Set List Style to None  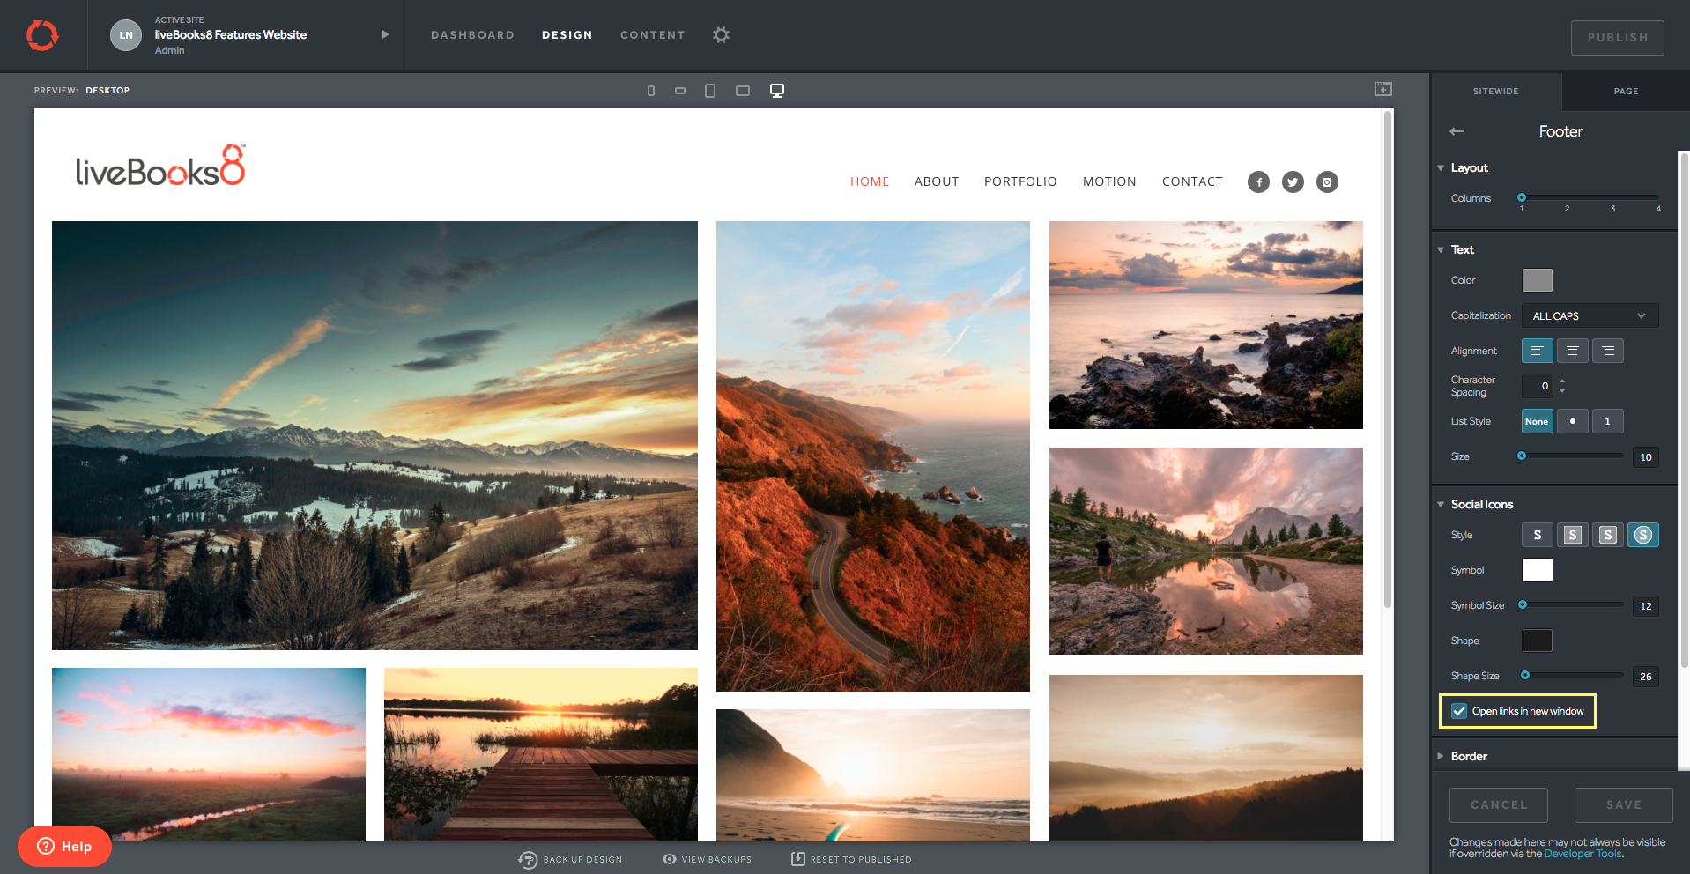tap(1537, 421)
